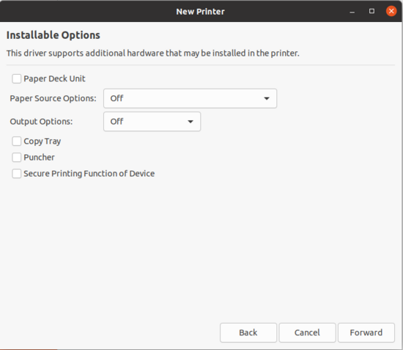Go to the previous step with Back
403x350 pixels.
[248, 332]
